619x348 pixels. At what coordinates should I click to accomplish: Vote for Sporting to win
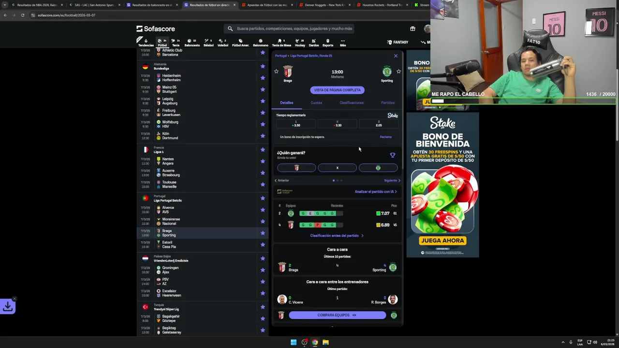pos(378,168)
